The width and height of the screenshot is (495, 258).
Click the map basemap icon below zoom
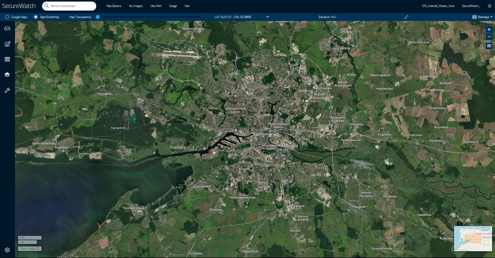[x=489, y=46]
